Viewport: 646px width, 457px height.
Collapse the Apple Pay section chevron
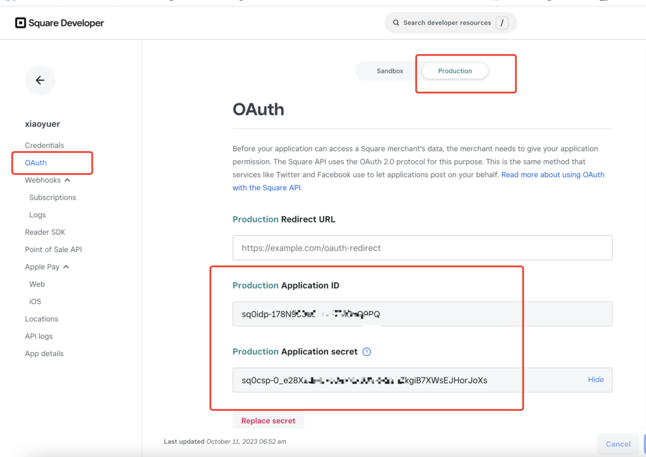pyautogui.click(x=66, y=267)
